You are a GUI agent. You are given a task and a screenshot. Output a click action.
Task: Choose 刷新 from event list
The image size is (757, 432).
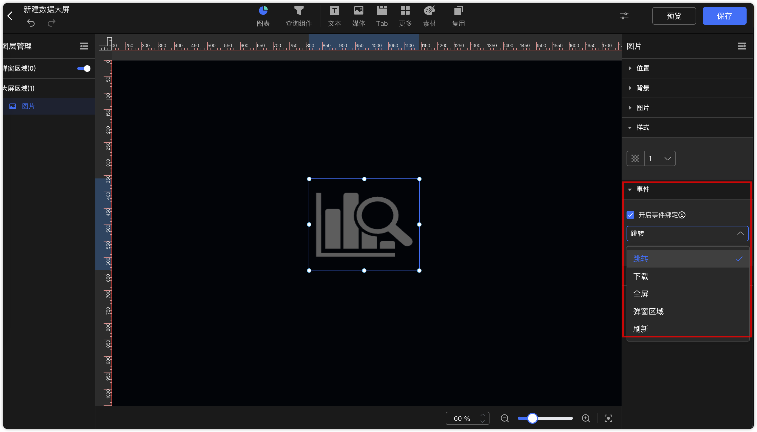click(x=688, y=329)
